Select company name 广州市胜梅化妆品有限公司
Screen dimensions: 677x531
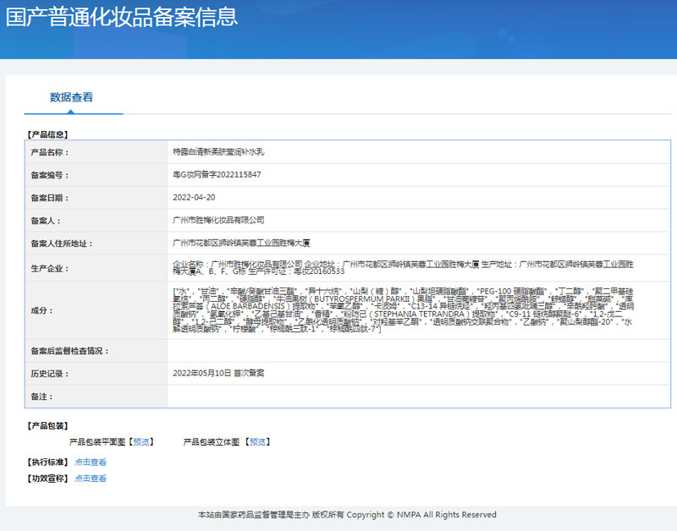pos(218,221)
